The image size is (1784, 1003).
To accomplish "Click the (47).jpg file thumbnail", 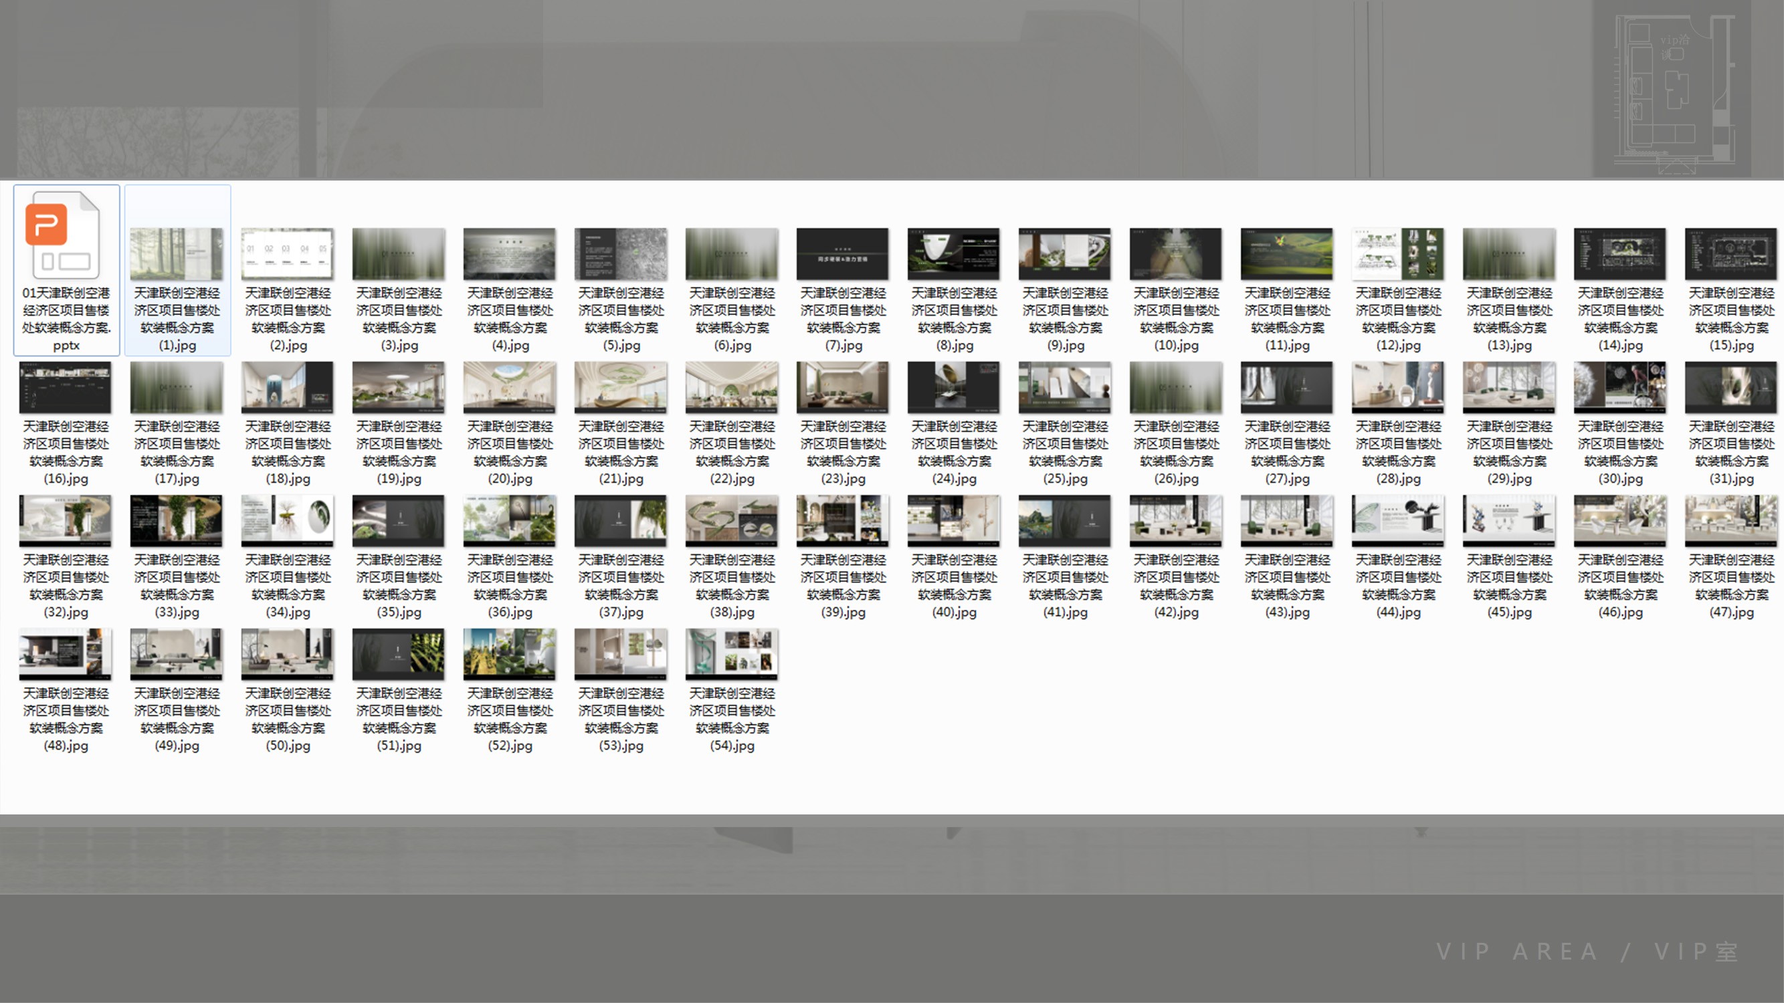I will [x=1730, y=520].
